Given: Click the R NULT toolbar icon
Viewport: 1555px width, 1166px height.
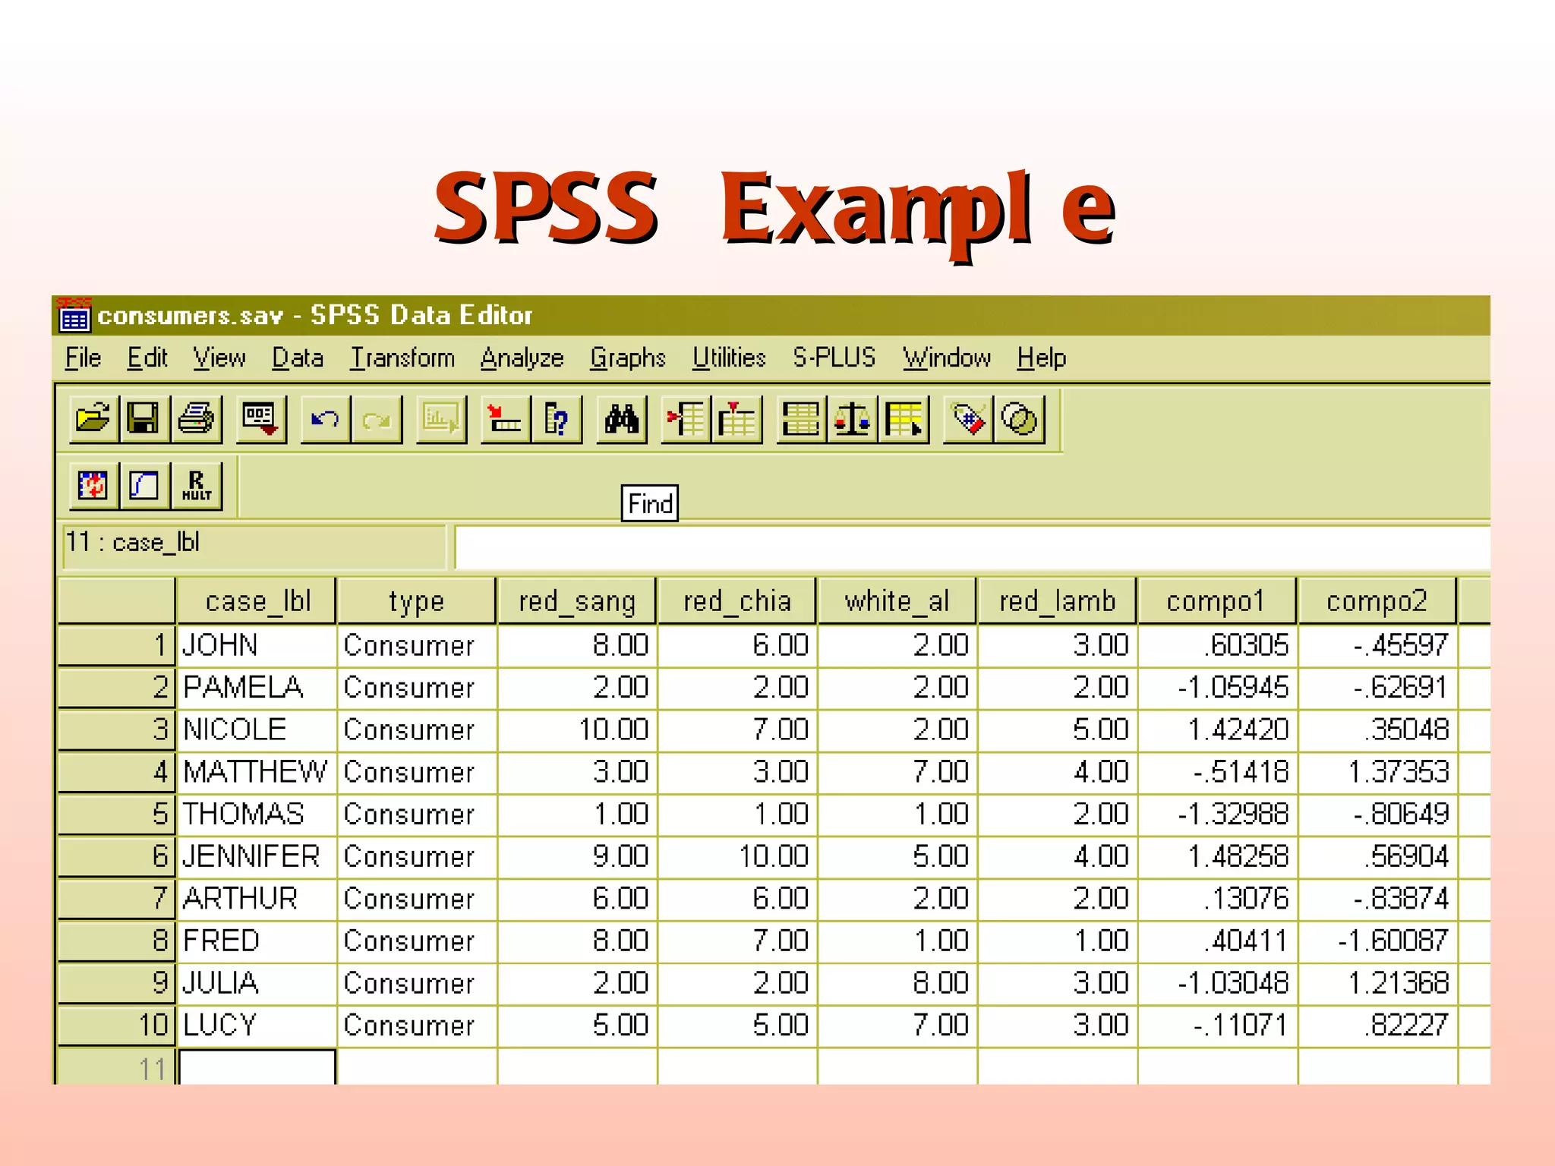Looking at the screenshot, I should tap(196, 485).
